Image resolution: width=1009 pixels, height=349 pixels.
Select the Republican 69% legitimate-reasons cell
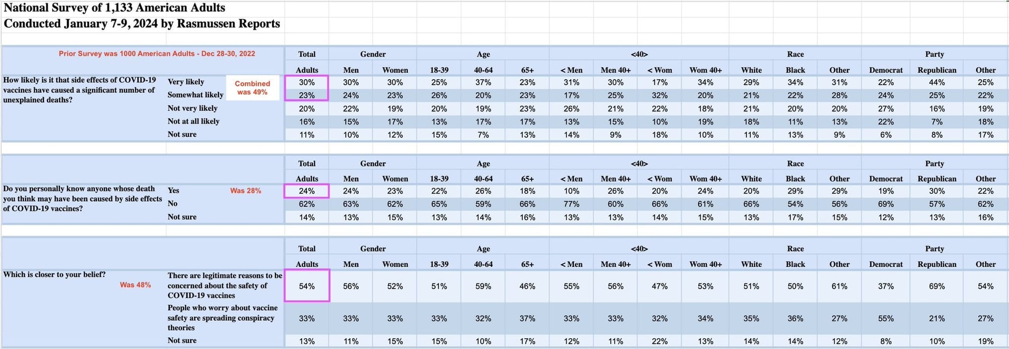(936, 286)
